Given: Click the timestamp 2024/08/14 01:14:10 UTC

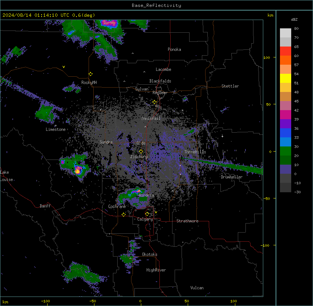Looking at the screenshot, I should [36, 15].
